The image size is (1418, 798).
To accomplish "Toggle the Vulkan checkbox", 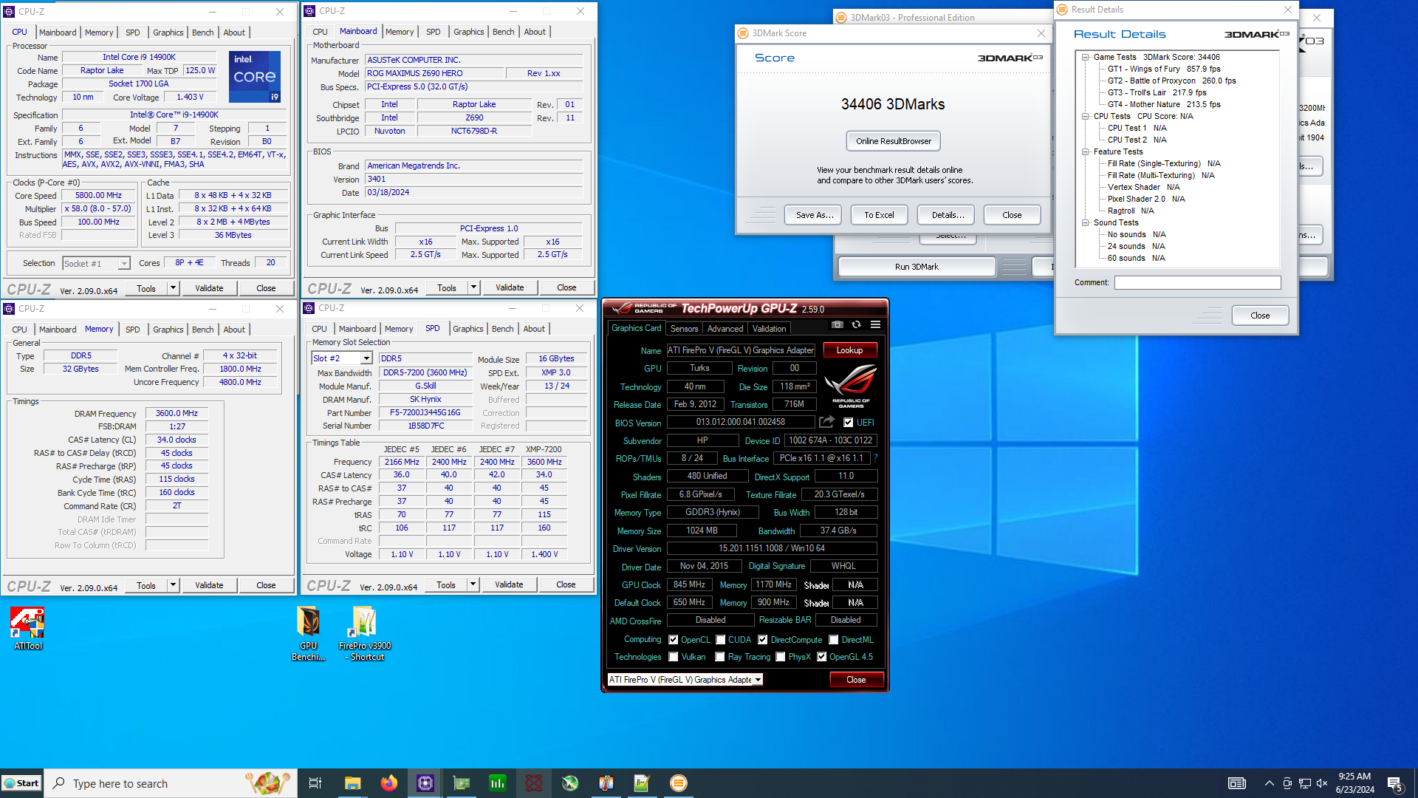I will (x=673, y=657).
